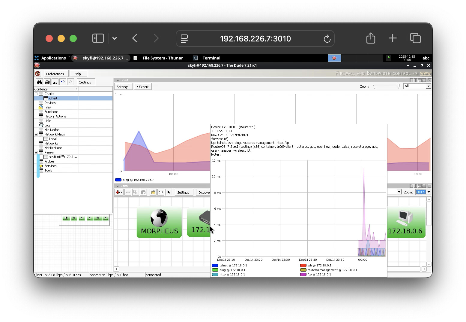Switch to File System - Thunar in taskbar

[158, 58]
